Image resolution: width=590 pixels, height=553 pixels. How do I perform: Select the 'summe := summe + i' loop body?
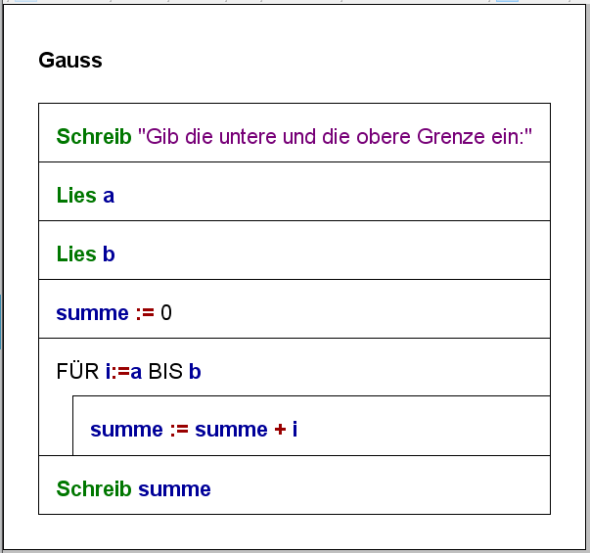pos(311,426)
